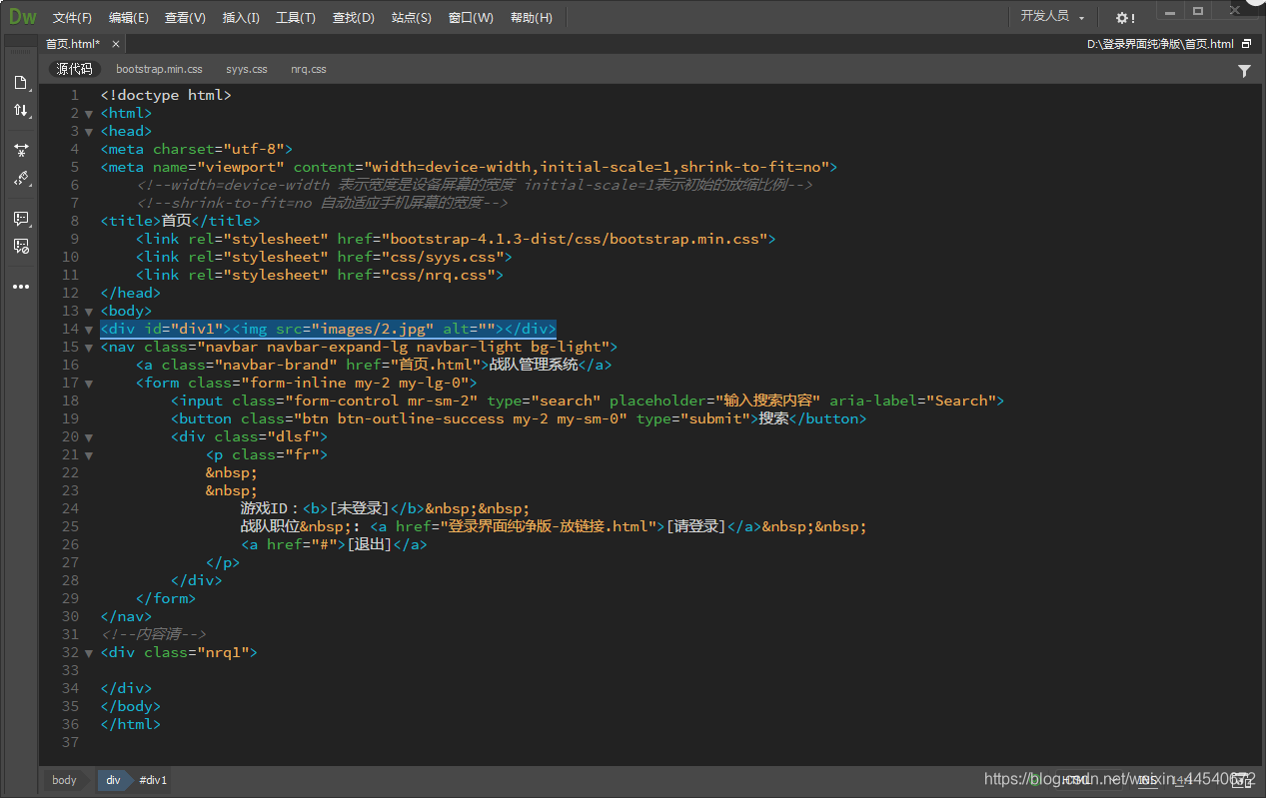
Task: Click the shrink-to-fit=no comment on line 7
Action: coord(323,203)
